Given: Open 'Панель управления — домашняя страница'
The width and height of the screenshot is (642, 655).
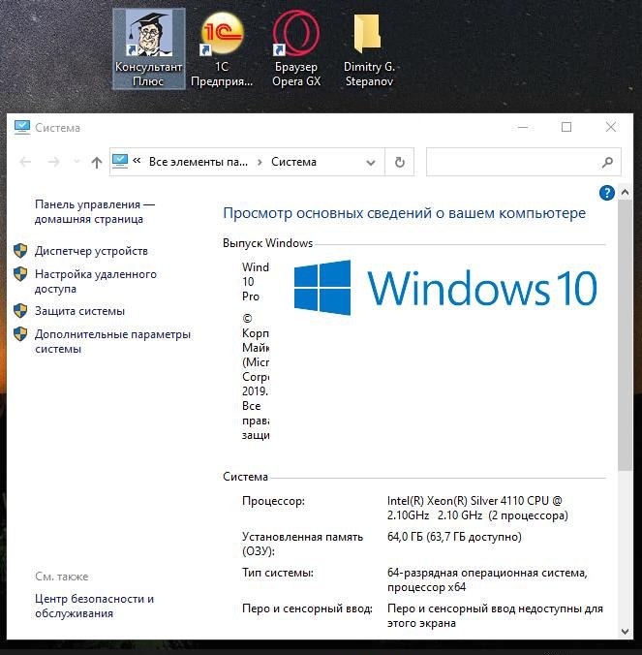Looking at the screenshot, I should click(x=95, y=212).
